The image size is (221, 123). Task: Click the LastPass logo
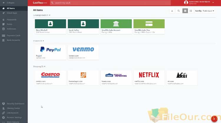(x=40, y=3)
